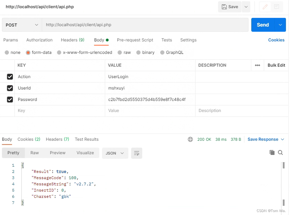Click the Cookies link
This screenshot has height=215, width=290.
tap(276, 40)
